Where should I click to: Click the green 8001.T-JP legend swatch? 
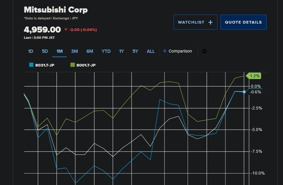click(72, 65)
